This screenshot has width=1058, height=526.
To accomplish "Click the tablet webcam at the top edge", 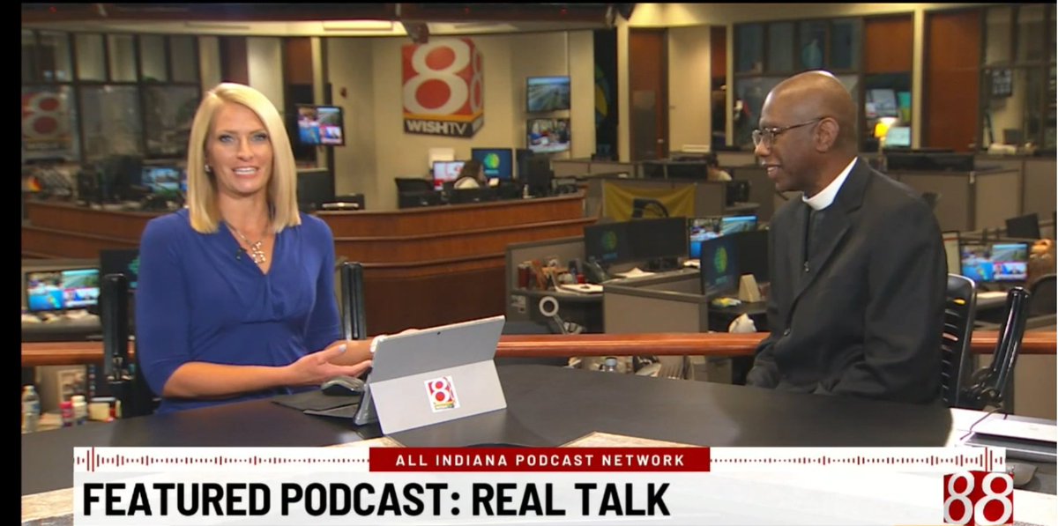I will 438,333.
